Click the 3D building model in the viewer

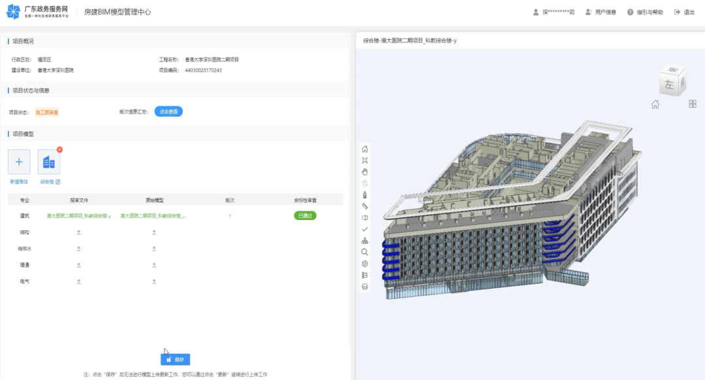512,212
